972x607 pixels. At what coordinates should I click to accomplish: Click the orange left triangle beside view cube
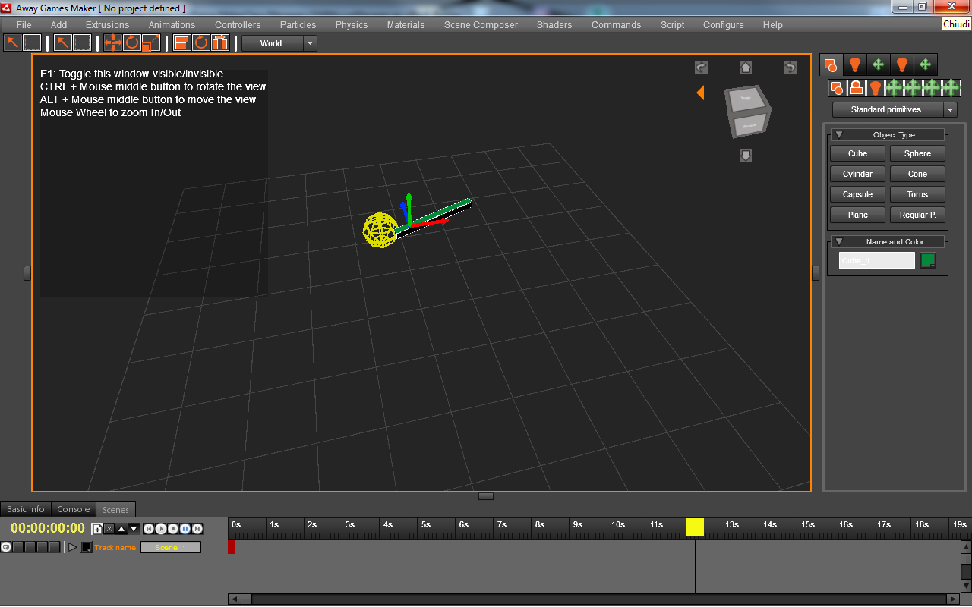click(700, 93)
